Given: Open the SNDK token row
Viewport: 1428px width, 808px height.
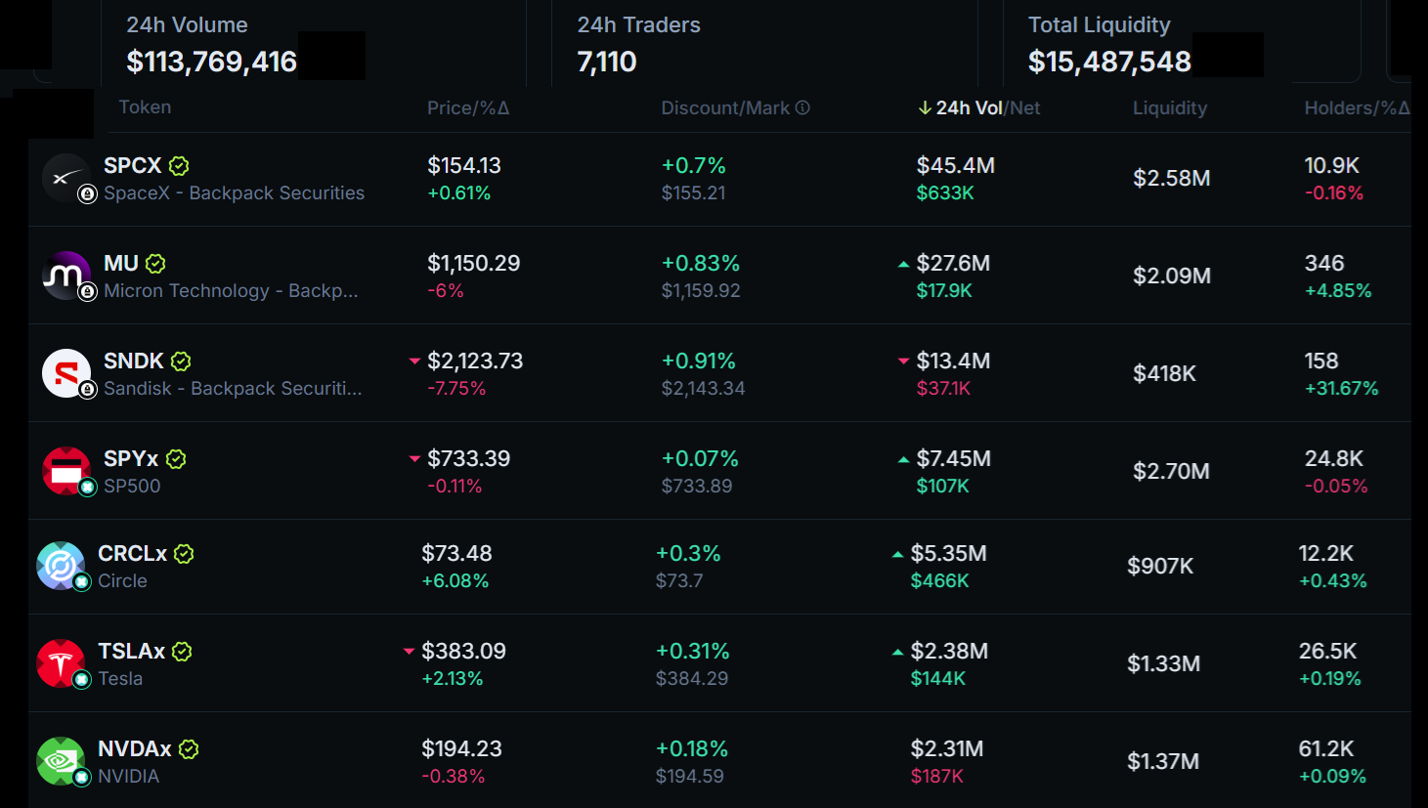Looking at the screenshot, I should click(719, 373).
